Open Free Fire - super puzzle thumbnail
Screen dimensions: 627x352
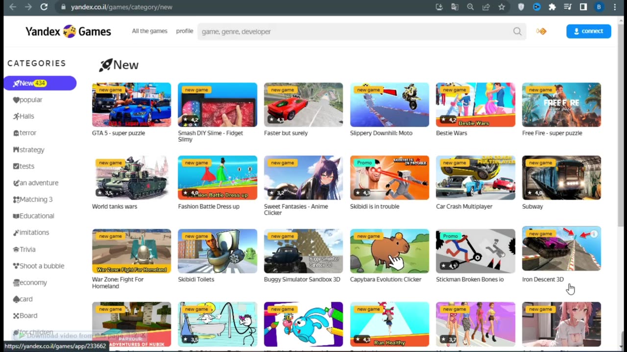[x=561, y=105]
